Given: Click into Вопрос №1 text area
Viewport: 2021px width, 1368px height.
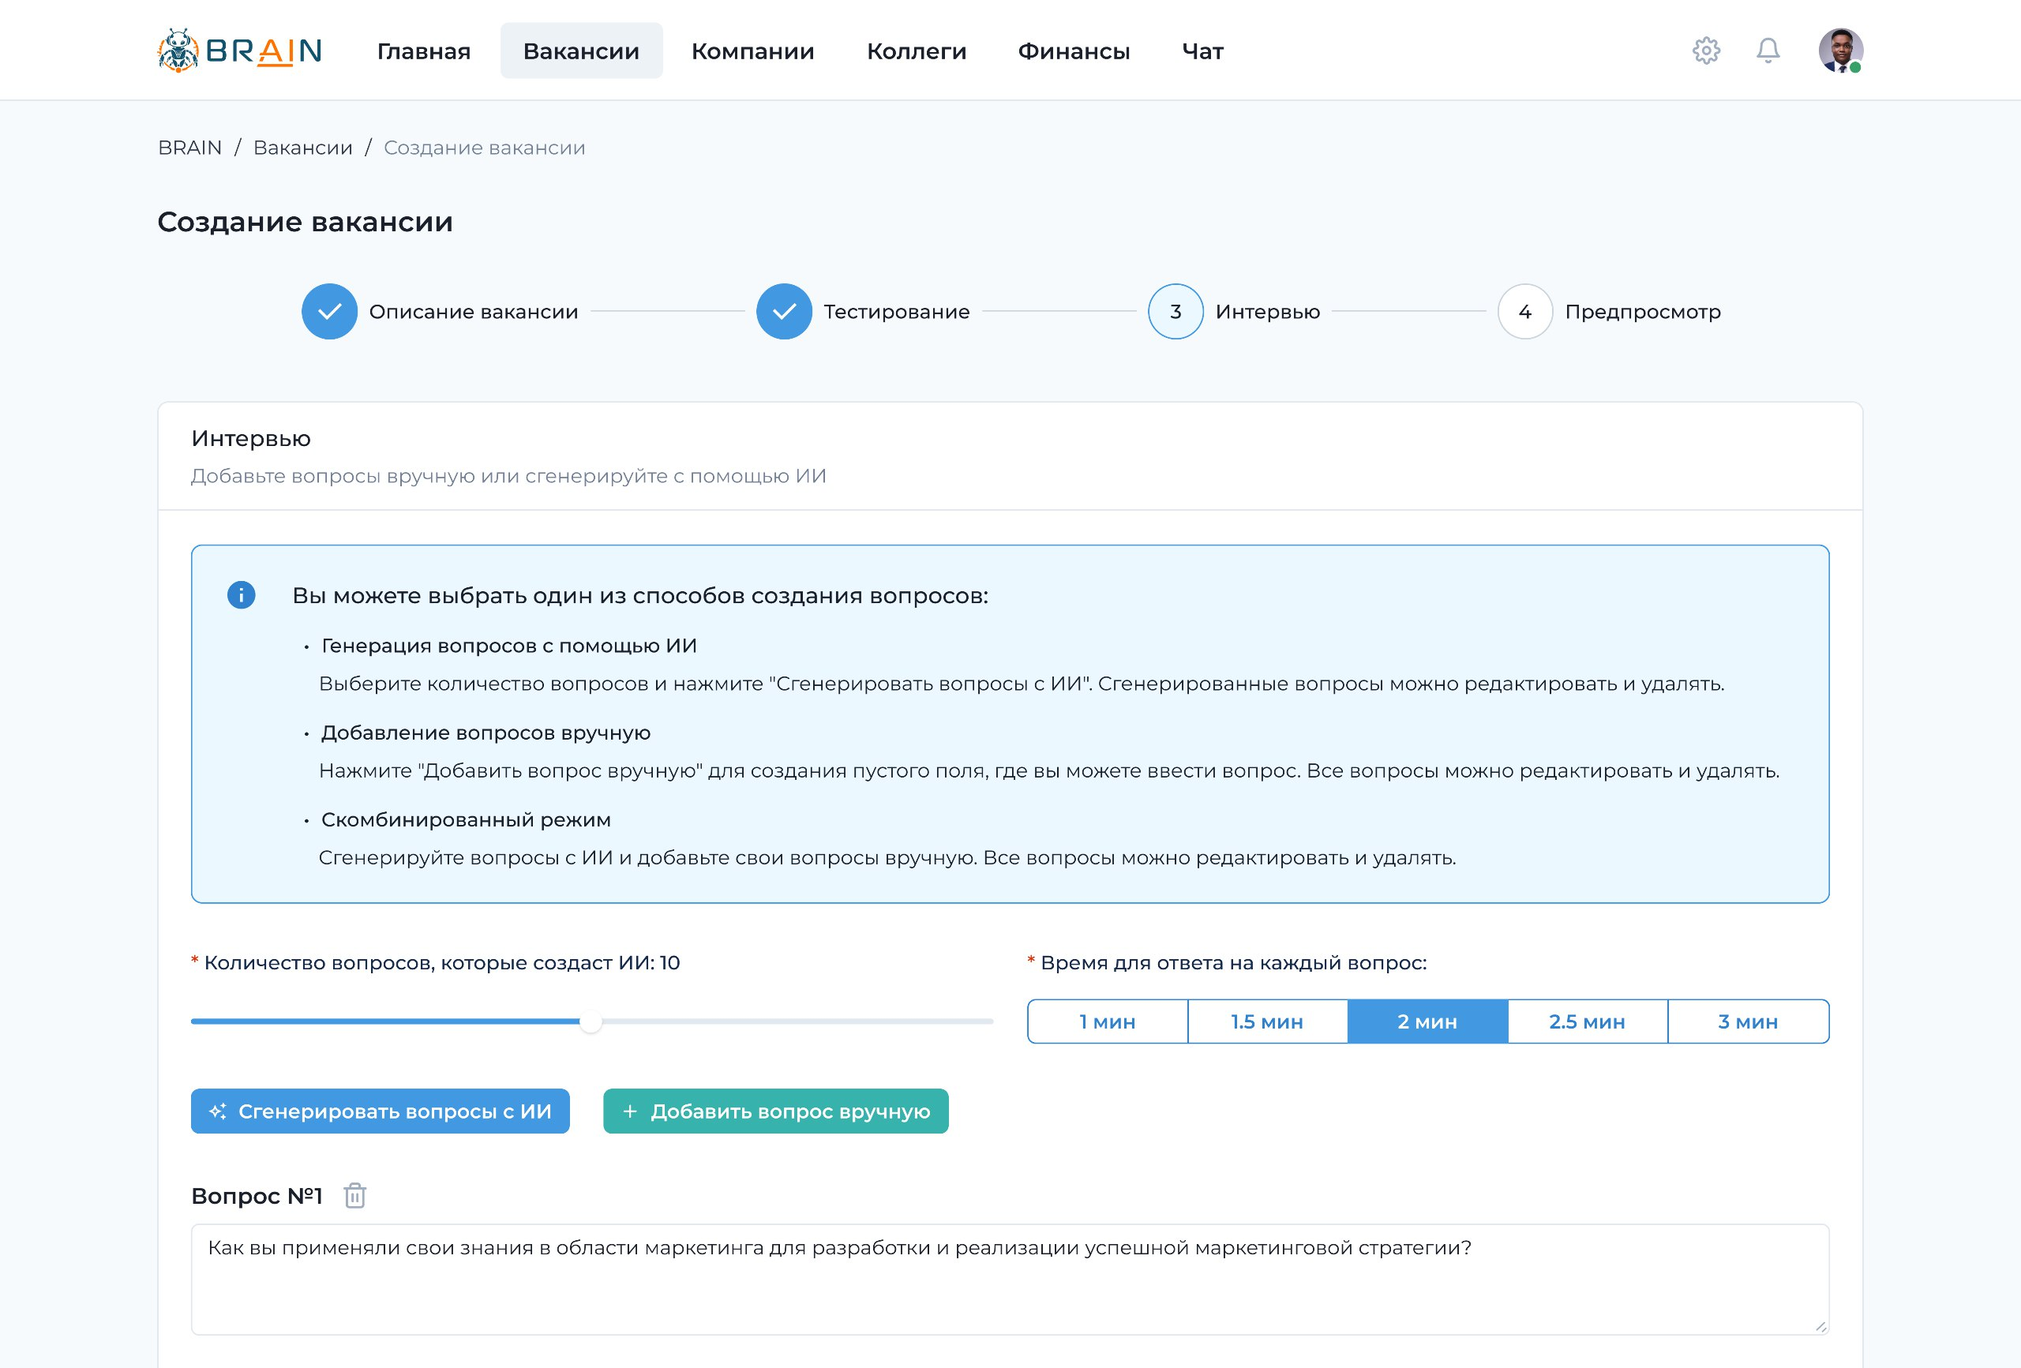Looking at the screenshot, I should pyautogui.click(x=1010, y=1280).
